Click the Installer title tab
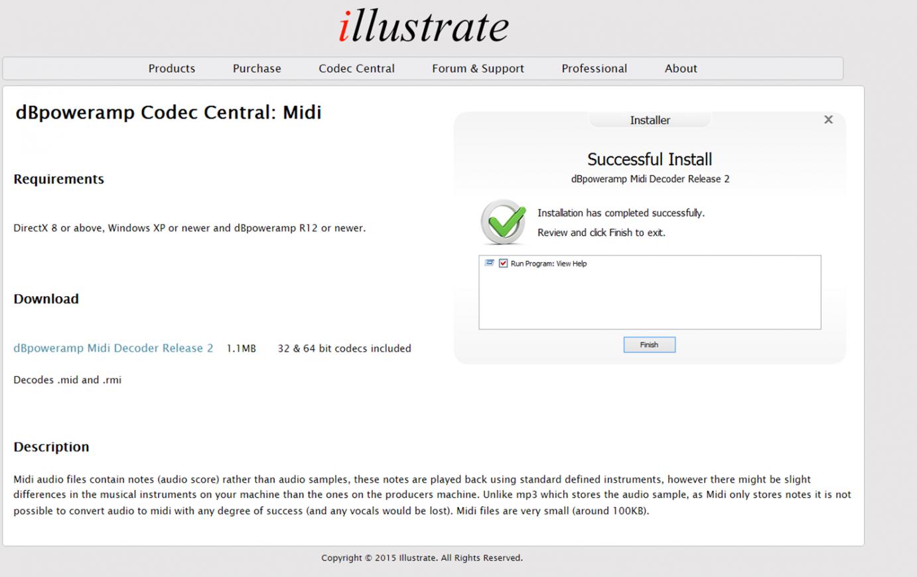Viewport: 917px width, 577px height. click(650, 120)
